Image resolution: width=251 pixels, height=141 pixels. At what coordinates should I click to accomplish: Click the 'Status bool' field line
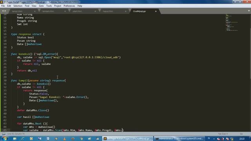pos(25,38)
